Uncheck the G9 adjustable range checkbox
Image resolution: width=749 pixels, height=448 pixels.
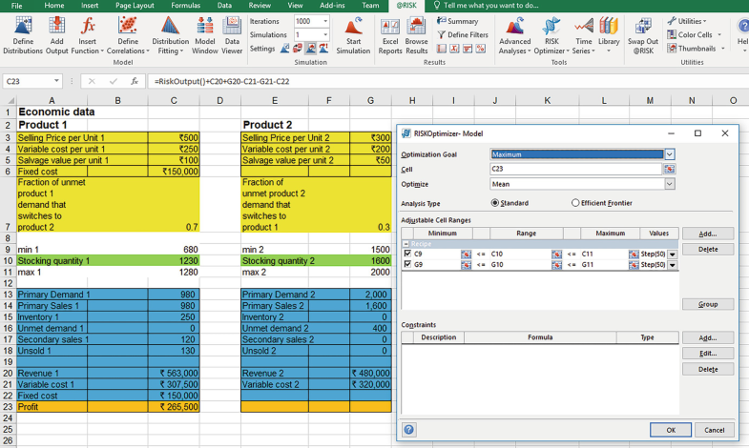click(x=407, y=265)
